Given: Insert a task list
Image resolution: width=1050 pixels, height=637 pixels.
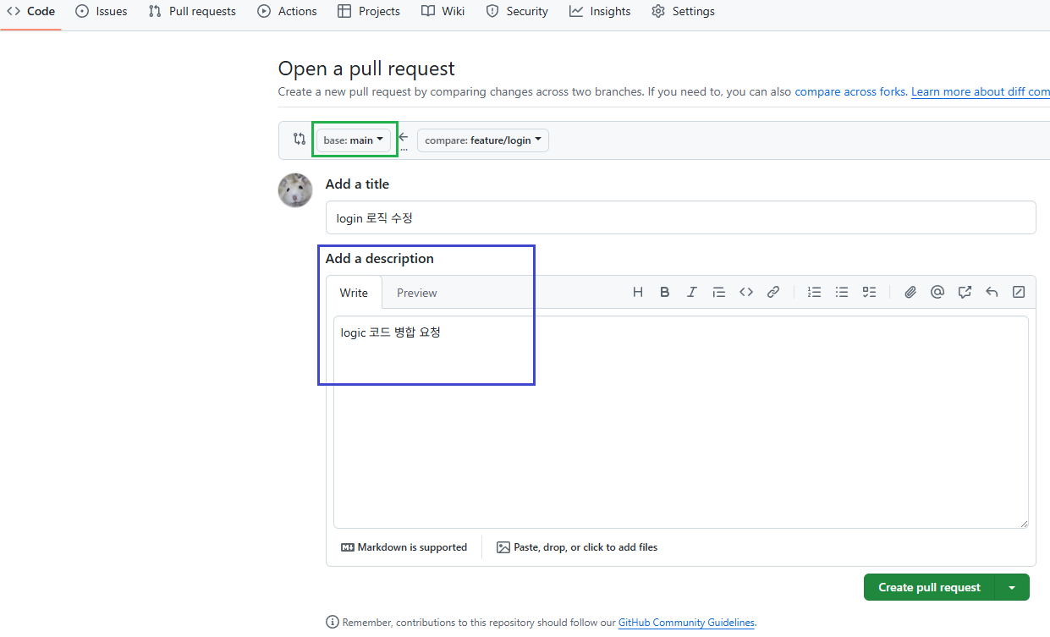Looking at the screenshot, I should click(x=868, y=292).
